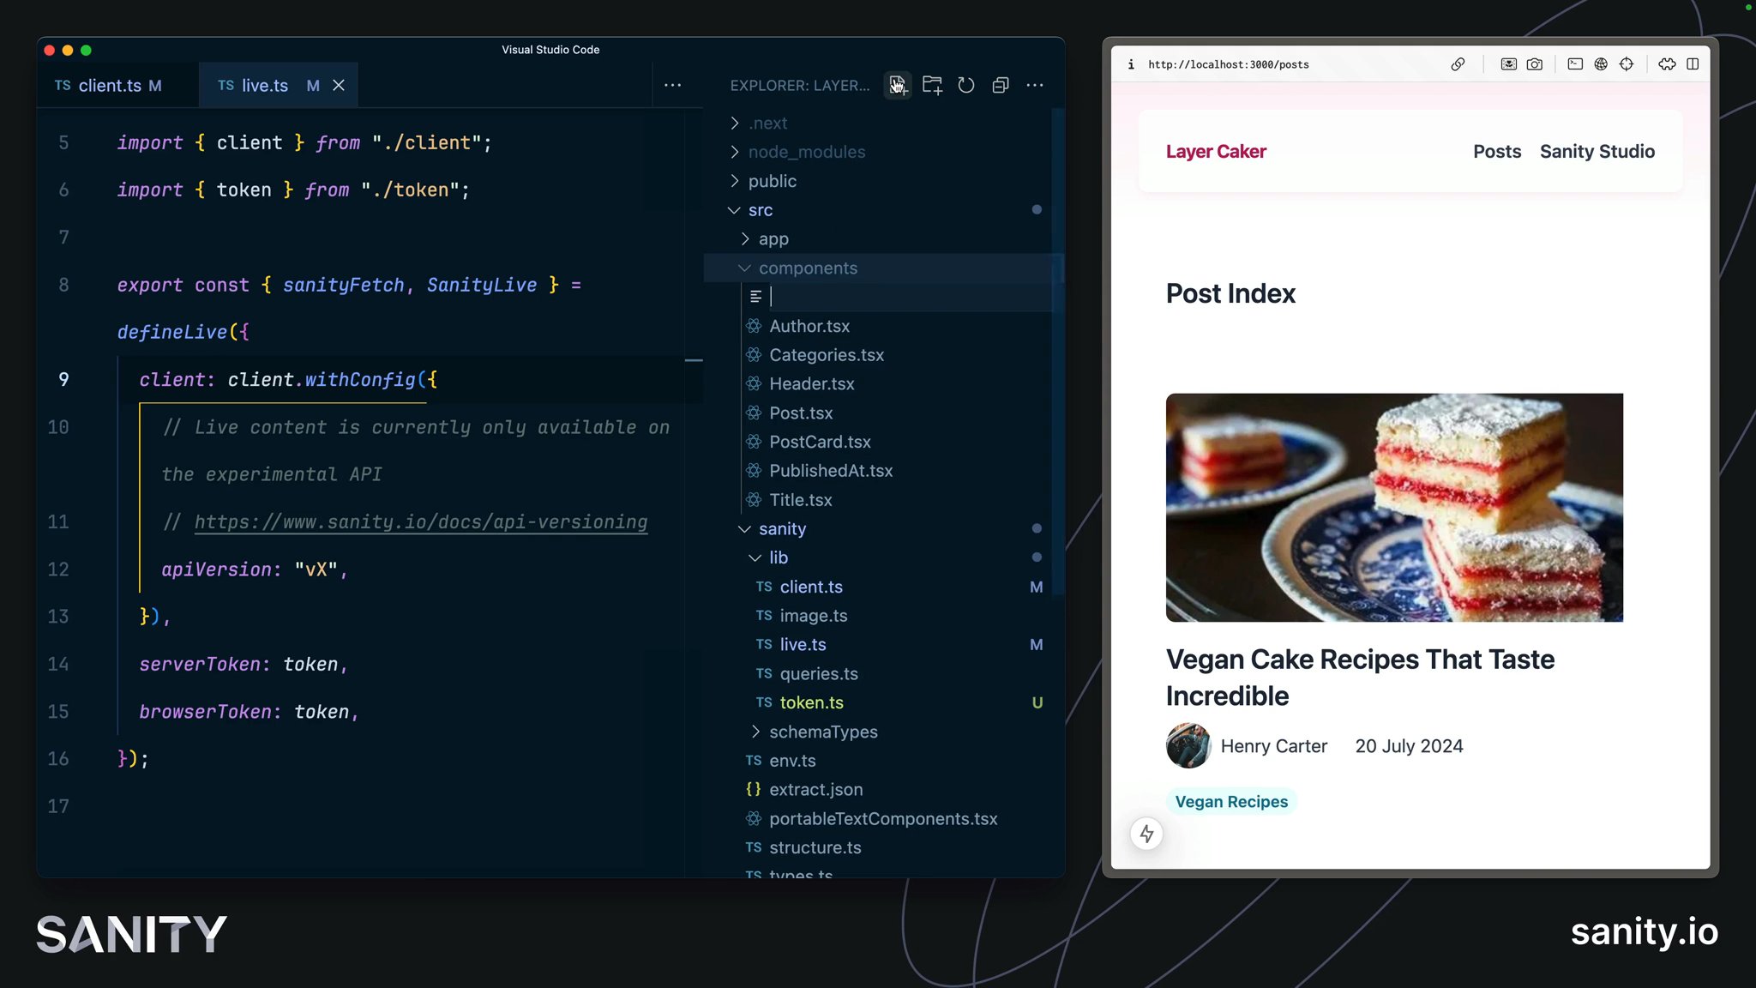Click the New Folder icon in Explorer

(932, 85)
